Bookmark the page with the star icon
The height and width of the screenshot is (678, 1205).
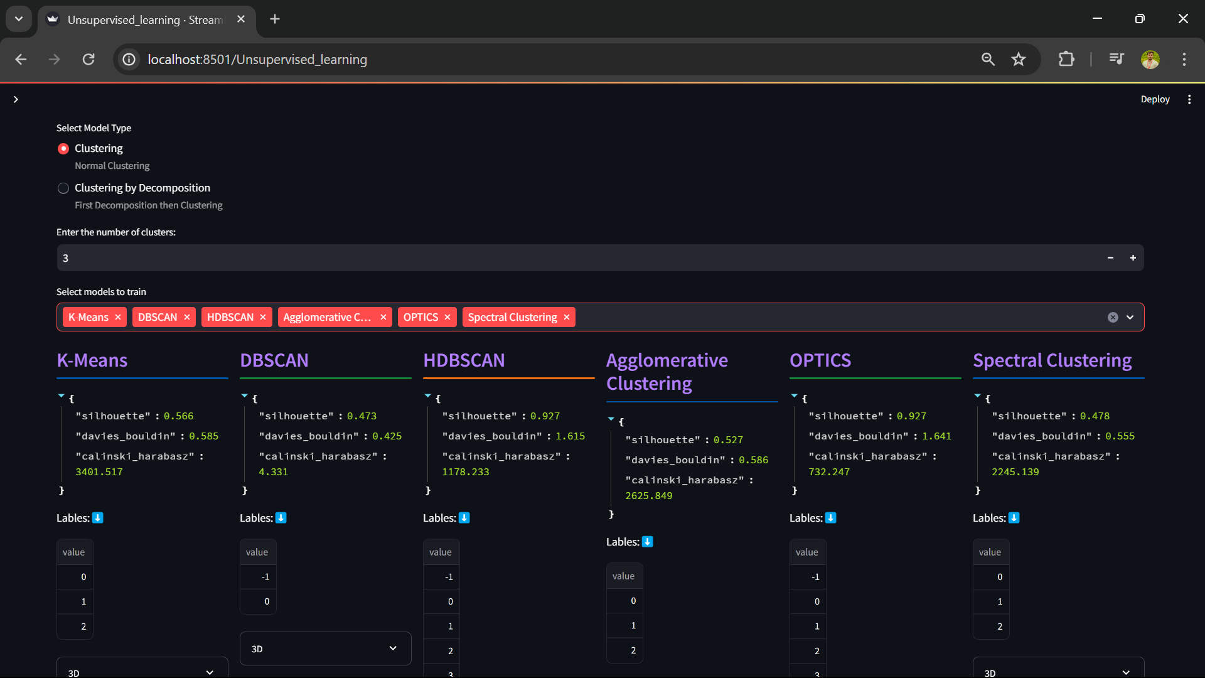pos(1019,59)
